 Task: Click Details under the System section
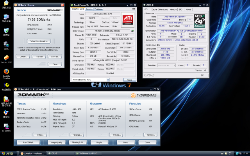coord(116,135)
